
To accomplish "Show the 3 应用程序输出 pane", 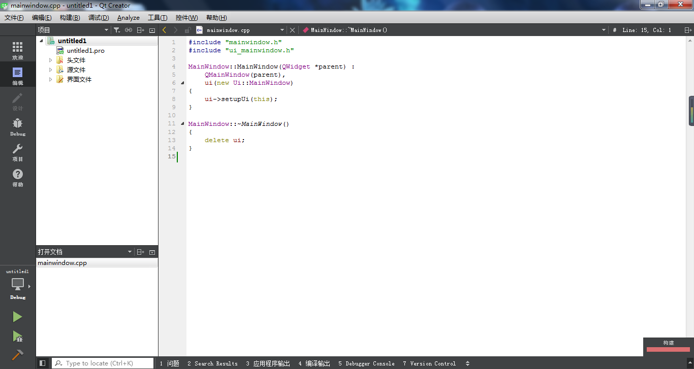I will (268, 363).
